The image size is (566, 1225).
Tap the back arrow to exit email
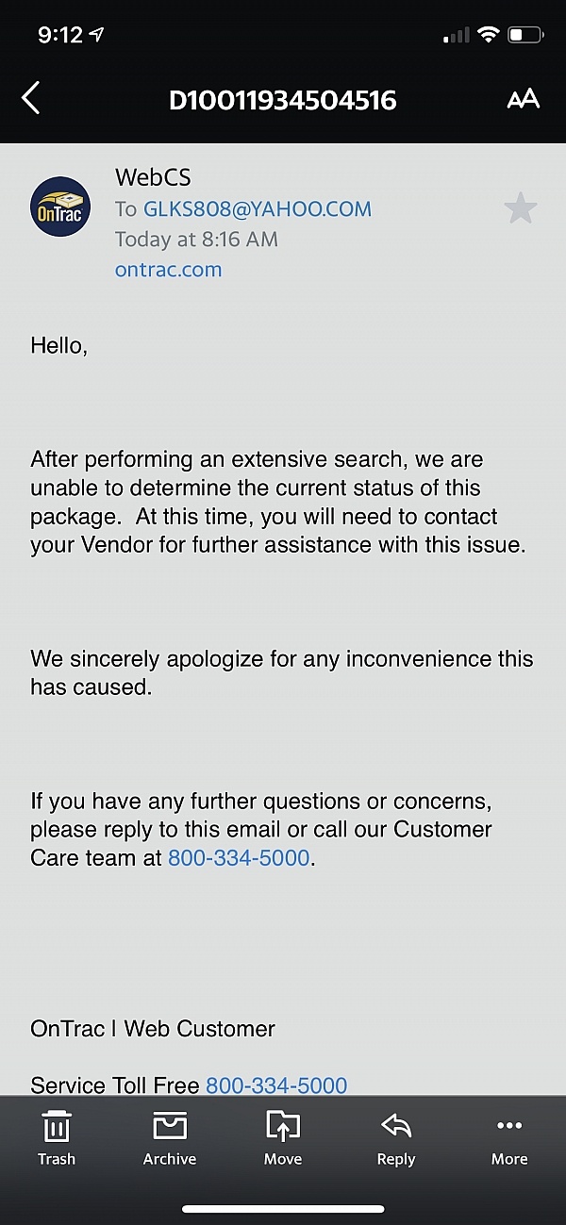[31, 98]
